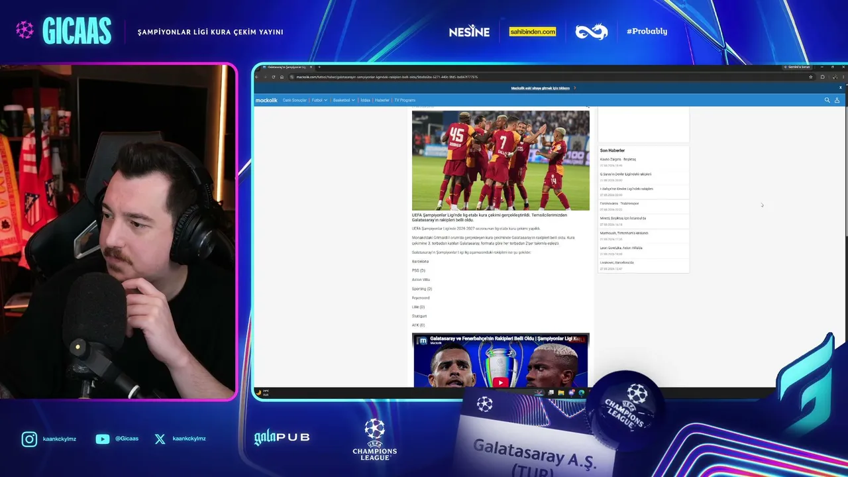
Task: Open the Leon Goretzka, Aston Villa news item
Action: click(x=621, y=248)
